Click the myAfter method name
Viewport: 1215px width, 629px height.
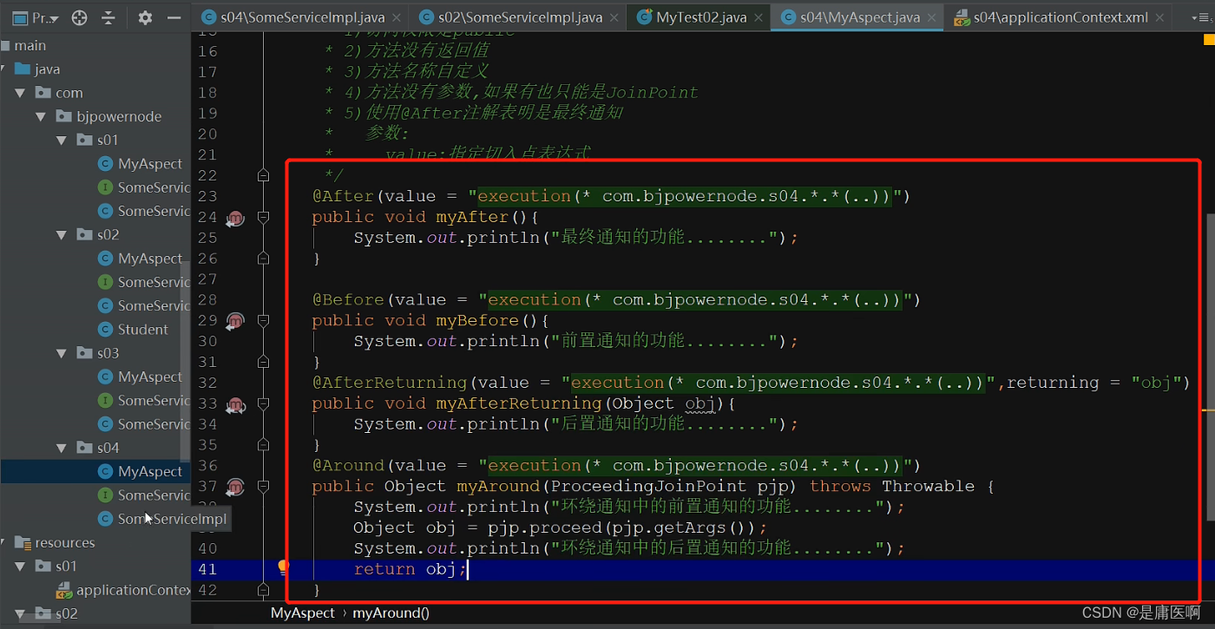(471, 217)
